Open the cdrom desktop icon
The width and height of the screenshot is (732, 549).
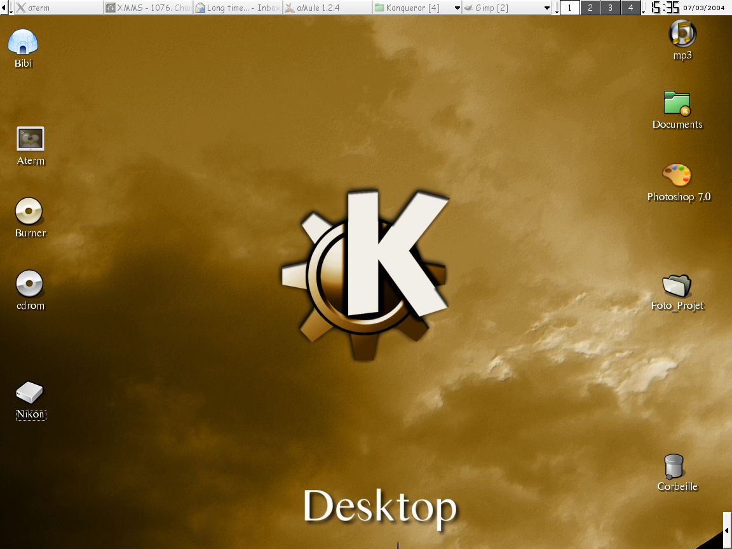click(29, 283)
